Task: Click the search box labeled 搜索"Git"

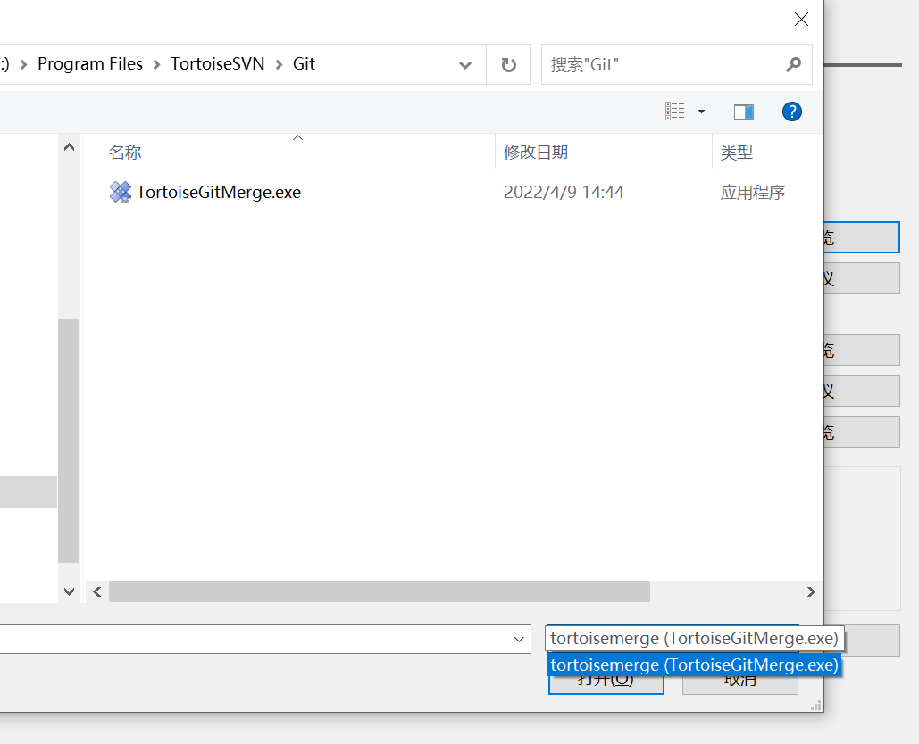Action: (x=661, y=64)
